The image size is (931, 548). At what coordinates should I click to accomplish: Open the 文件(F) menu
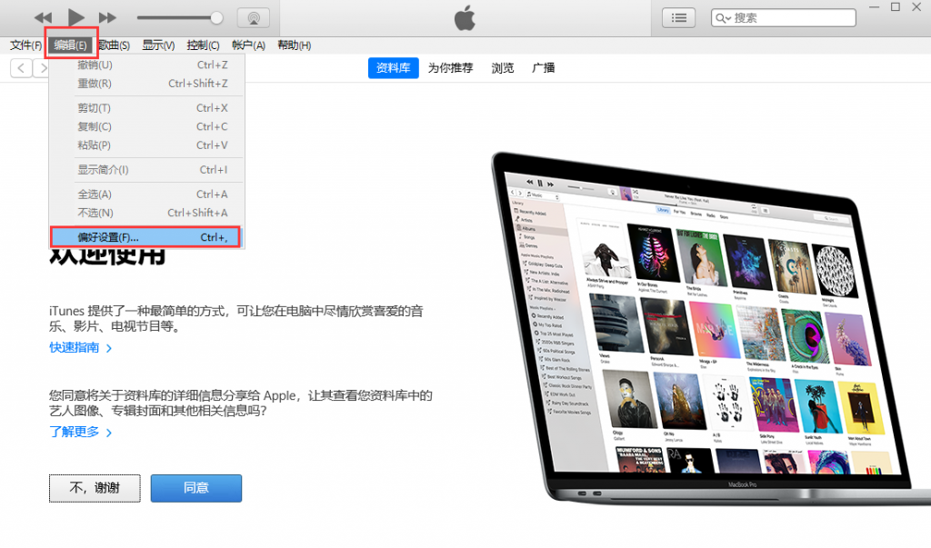coord(26,45)
